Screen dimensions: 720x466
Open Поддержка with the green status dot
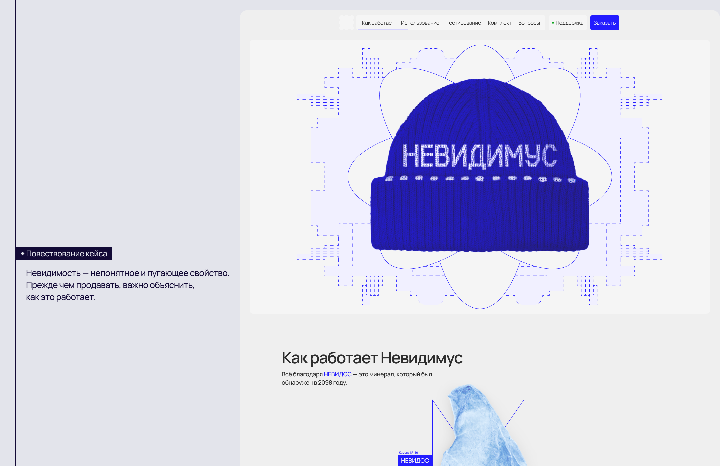click(568, 23)
